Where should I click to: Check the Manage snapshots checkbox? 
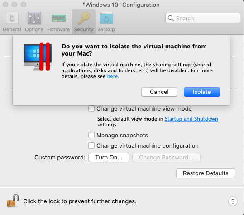(x=91, y=135)
